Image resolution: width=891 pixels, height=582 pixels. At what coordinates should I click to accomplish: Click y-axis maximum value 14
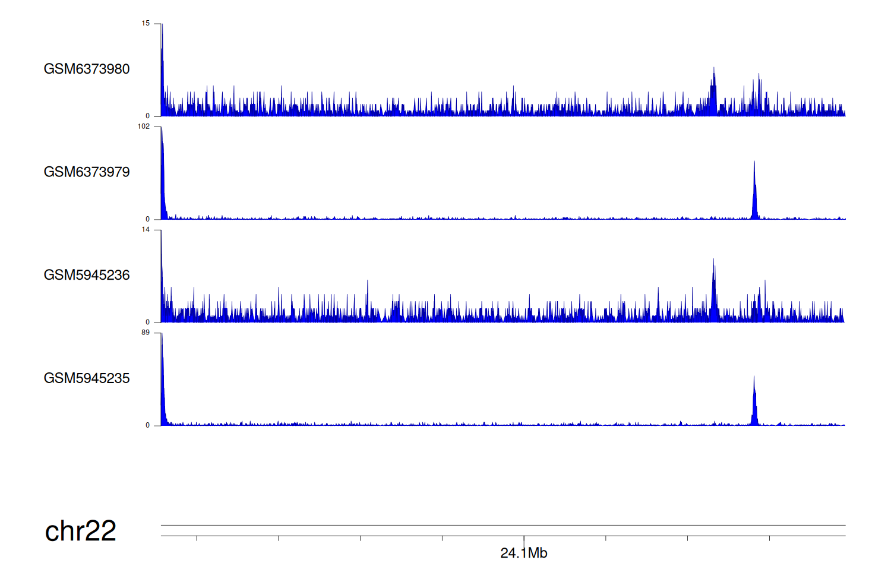click(x=146, y=230)
